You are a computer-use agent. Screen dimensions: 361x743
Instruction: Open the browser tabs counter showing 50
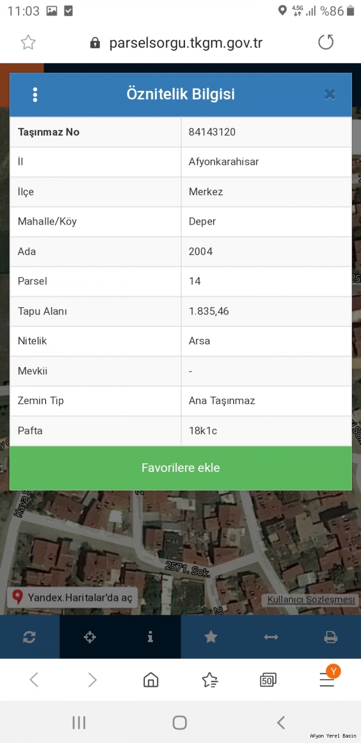[268, 680]
